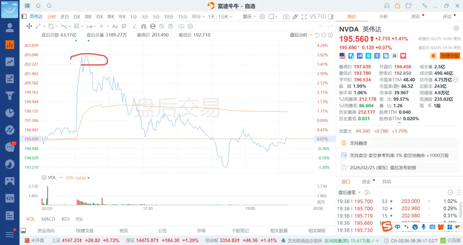
Task: Open the 分析 tab in right panel
Action: click(383, 17)
